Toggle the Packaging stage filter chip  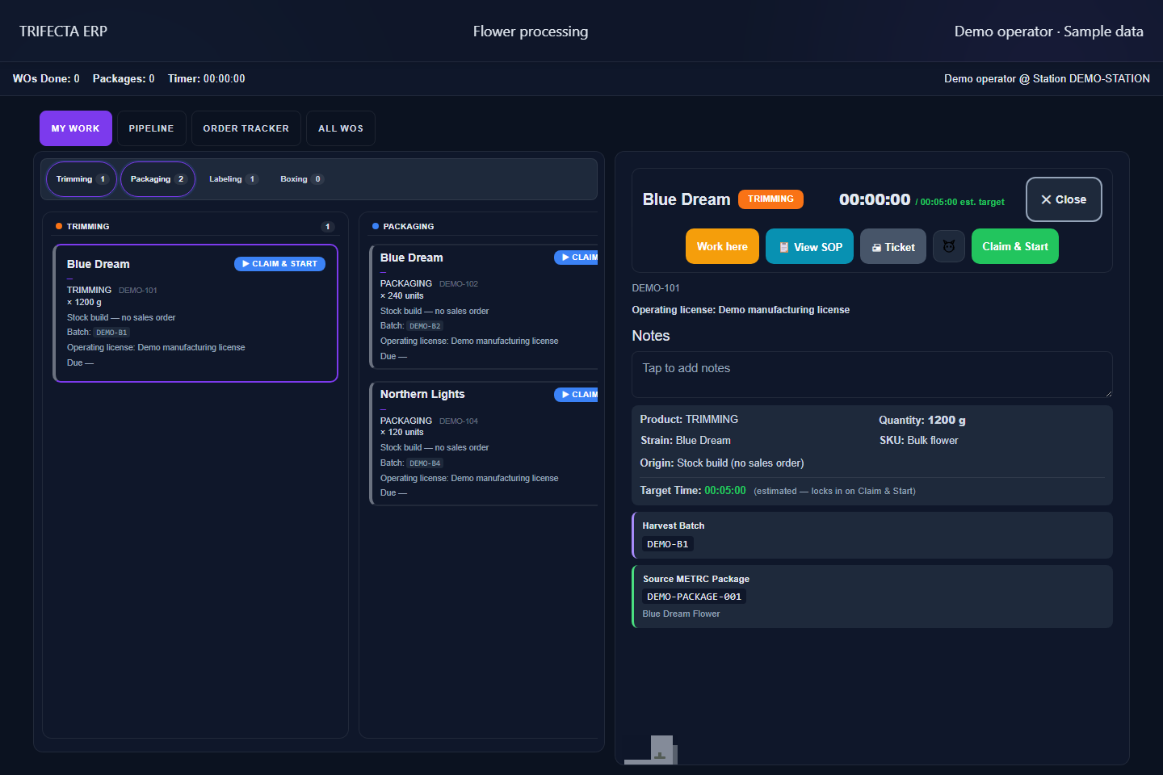158,179
